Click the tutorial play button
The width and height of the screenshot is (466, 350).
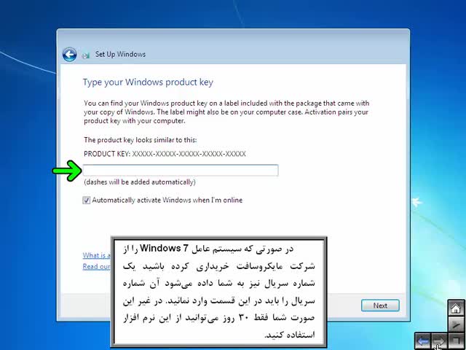pos(456,324)
